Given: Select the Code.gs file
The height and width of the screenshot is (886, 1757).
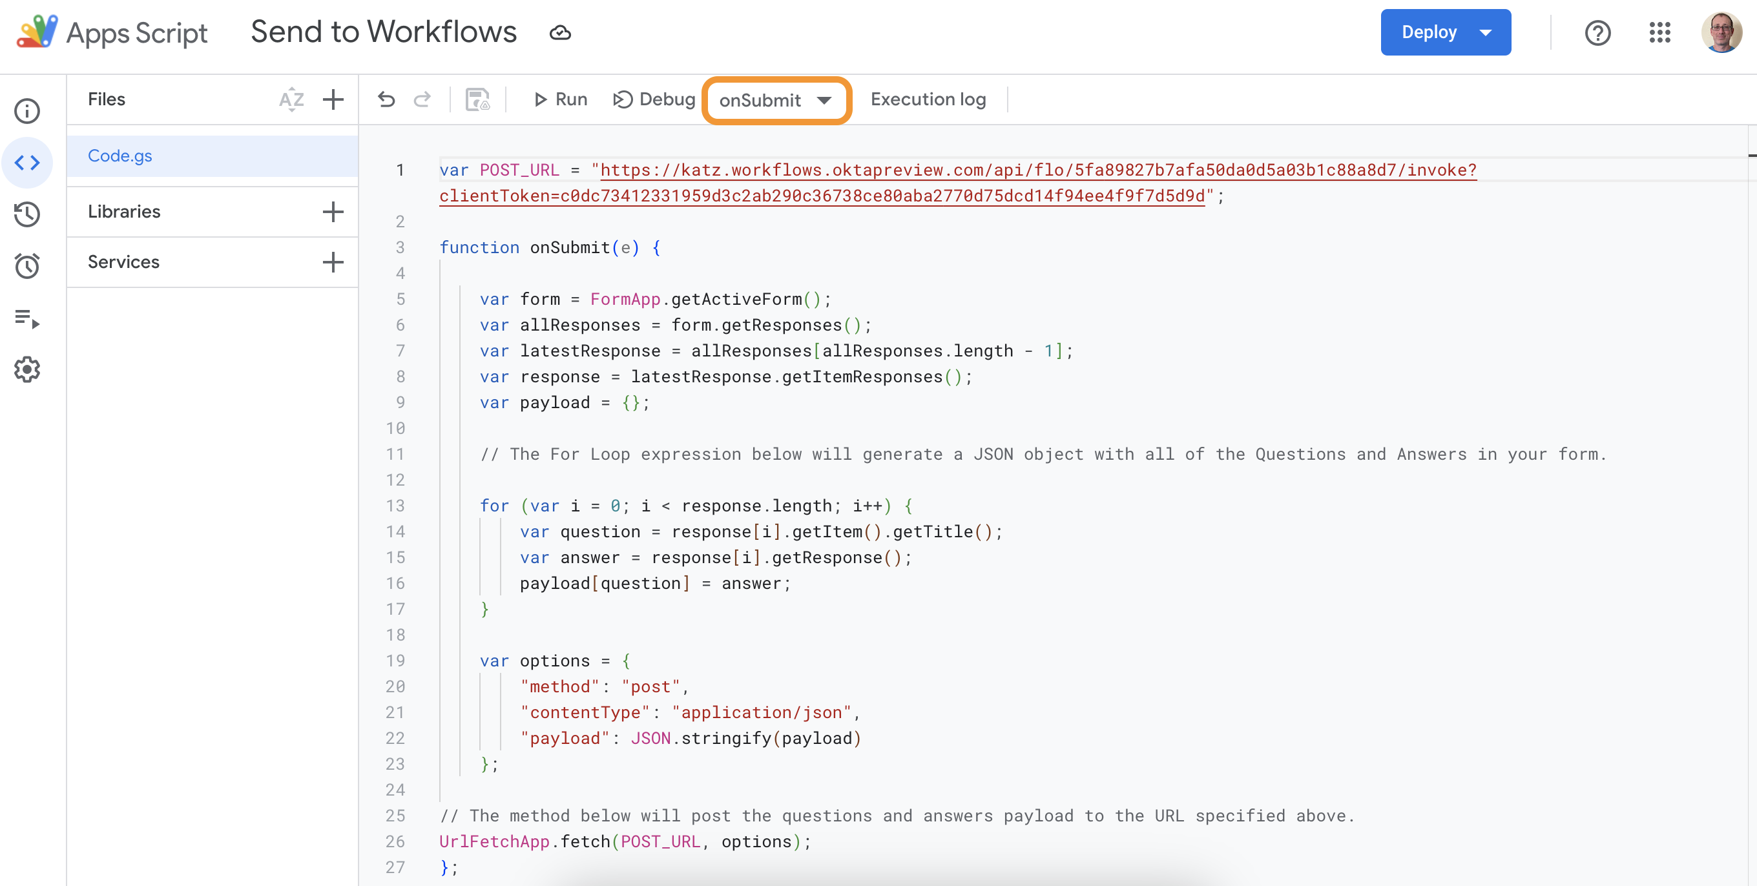Looking at the screenshot, I should click(120, 156).
